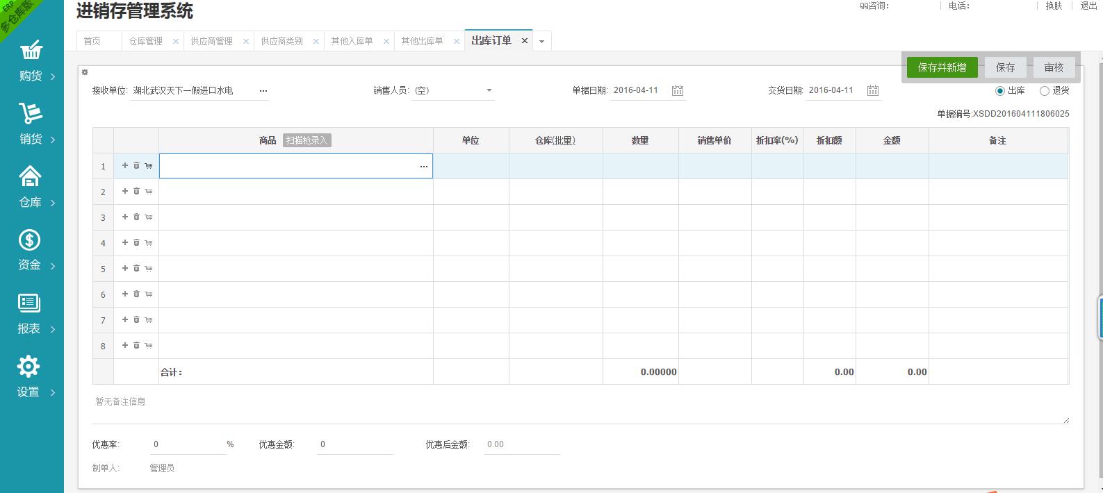Screen dimensions: 1103x493
Task: Click the 单据日期 calendar icon
Action: click(678, 90)
